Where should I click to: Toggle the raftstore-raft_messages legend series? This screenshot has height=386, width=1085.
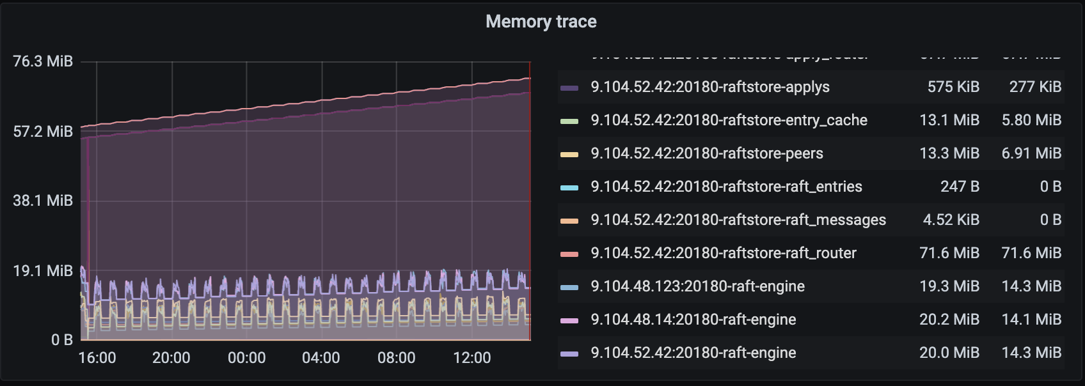[738, 220]
